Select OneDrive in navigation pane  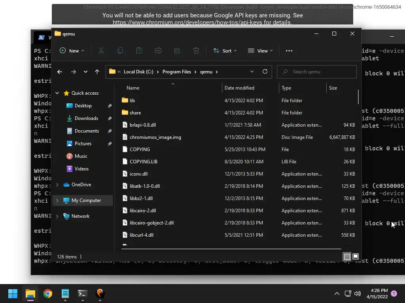[x=81, y=185]
